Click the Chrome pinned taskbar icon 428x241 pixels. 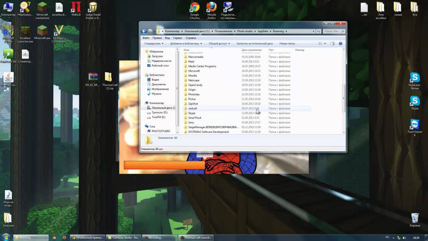[x=54, y=238]
